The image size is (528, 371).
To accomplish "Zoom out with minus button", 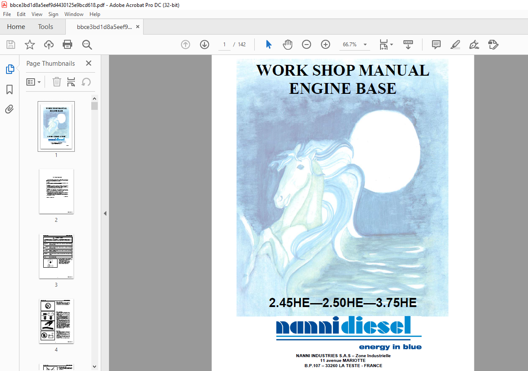I will [x=307, y=45].
